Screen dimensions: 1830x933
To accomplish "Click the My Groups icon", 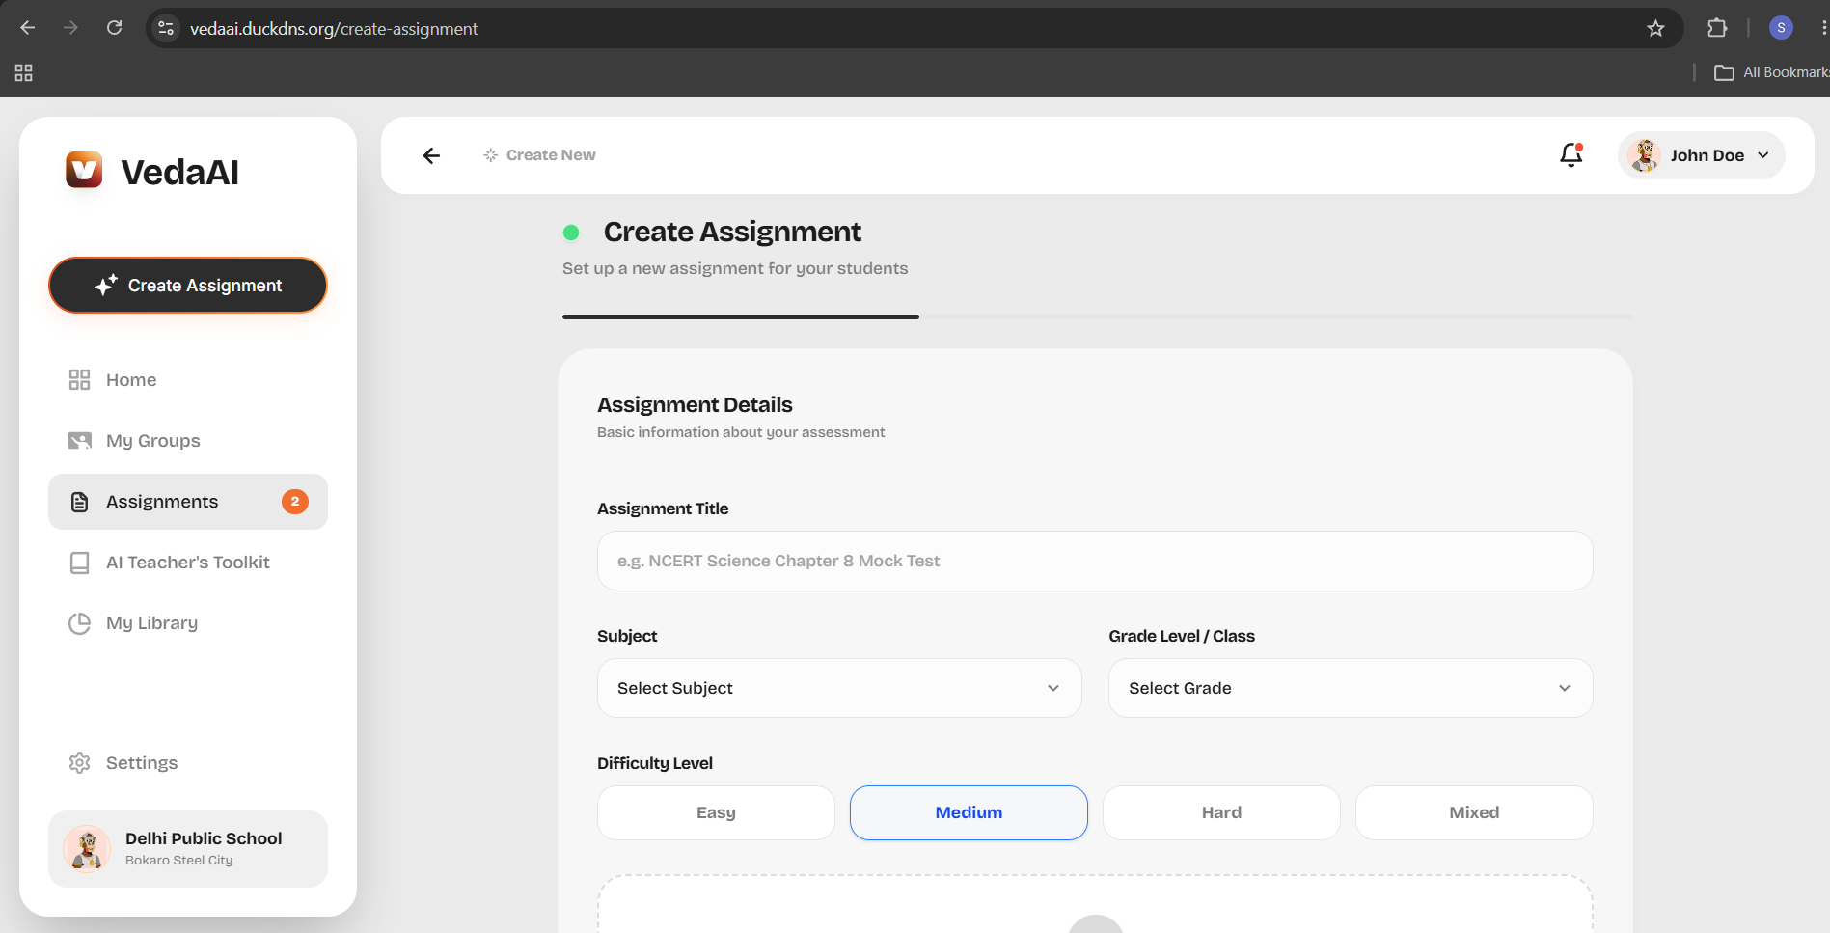I will pos(79,441).
